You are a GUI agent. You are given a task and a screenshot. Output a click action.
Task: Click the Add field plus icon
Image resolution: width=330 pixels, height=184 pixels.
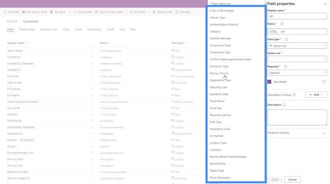coord(5,12)
